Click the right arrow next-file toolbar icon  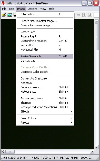coord(78,15)
